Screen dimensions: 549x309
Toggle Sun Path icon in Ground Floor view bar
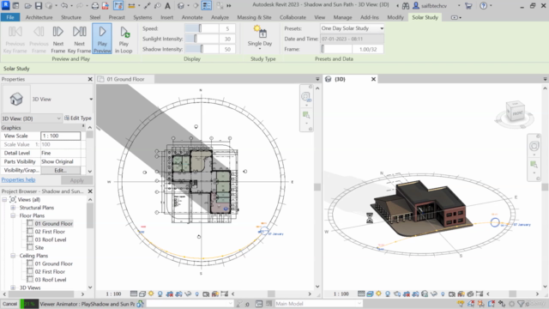(151, 294)
